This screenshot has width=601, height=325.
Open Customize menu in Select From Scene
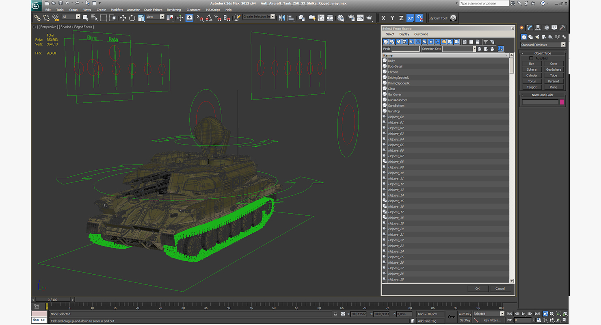tap(421, 34)
